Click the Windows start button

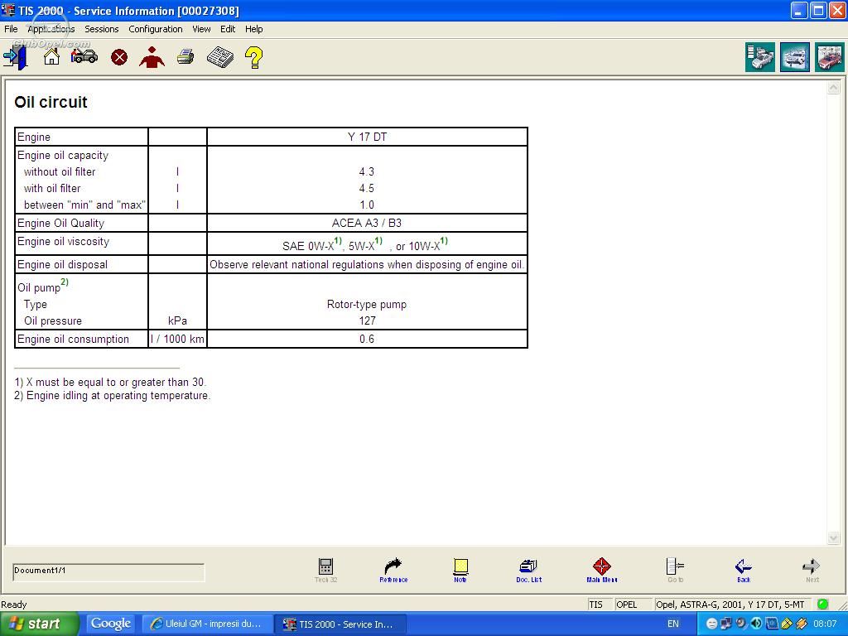[x=40, y=624]
